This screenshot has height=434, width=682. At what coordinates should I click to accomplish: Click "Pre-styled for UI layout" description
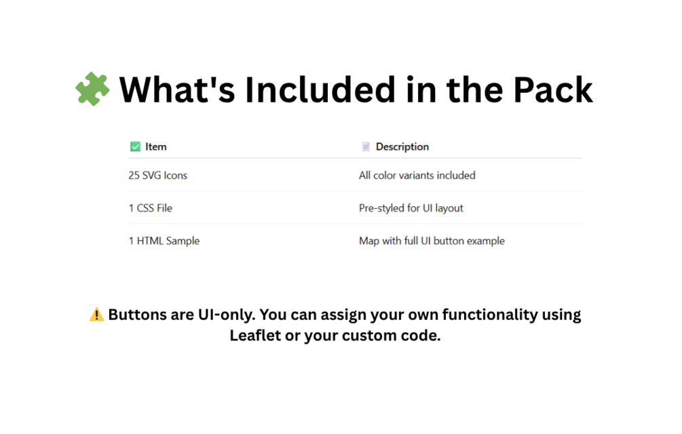coord(411,209)
